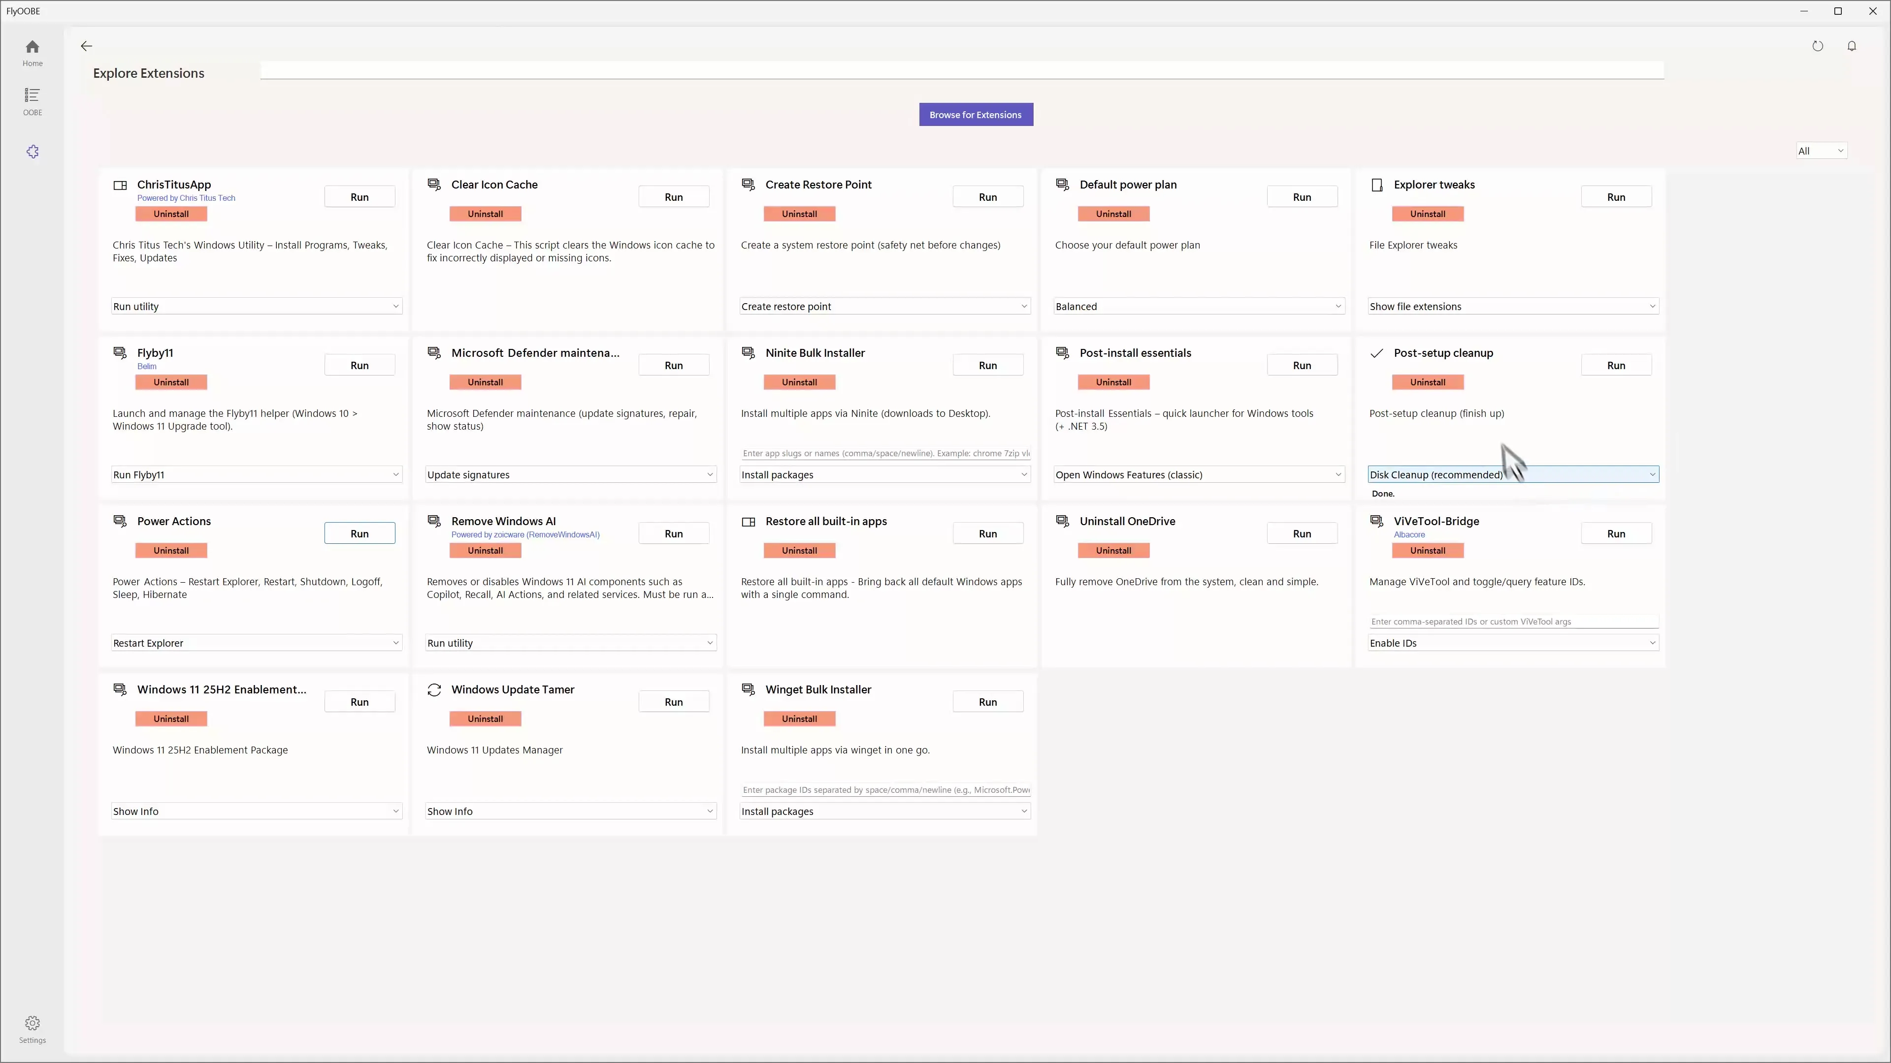Go to the Home sidebar icon
This screenshot has height=1063, width=1891.
point(33,53)
